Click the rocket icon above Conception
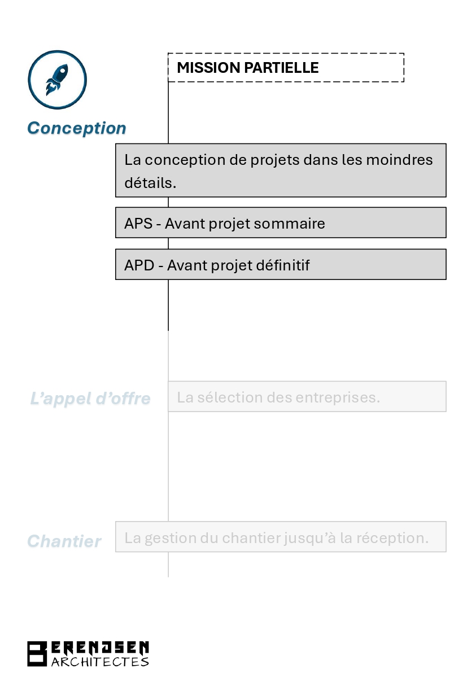This screenshot has height=700, width=467. [x=57, y=80]
